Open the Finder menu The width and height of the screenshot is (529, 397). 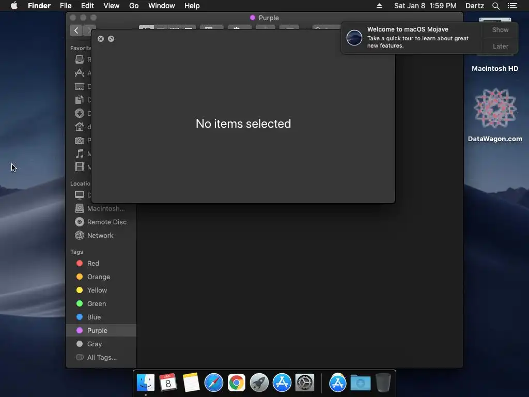(39, 6)
